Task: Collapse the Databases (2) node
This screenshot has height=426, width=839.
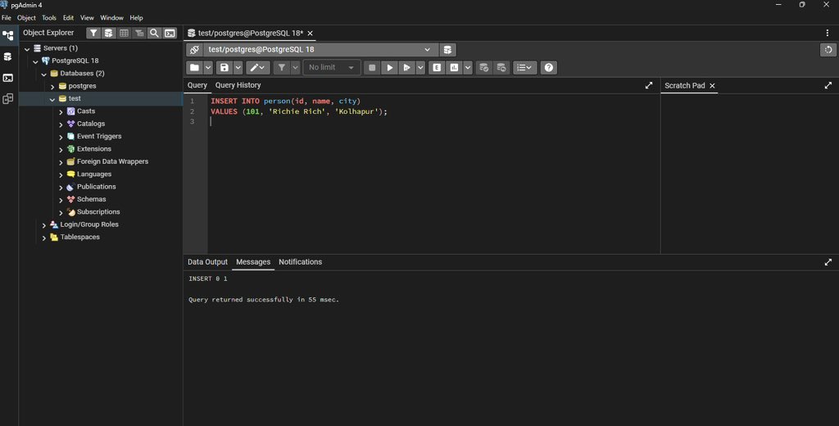Action: coord(44,75)
